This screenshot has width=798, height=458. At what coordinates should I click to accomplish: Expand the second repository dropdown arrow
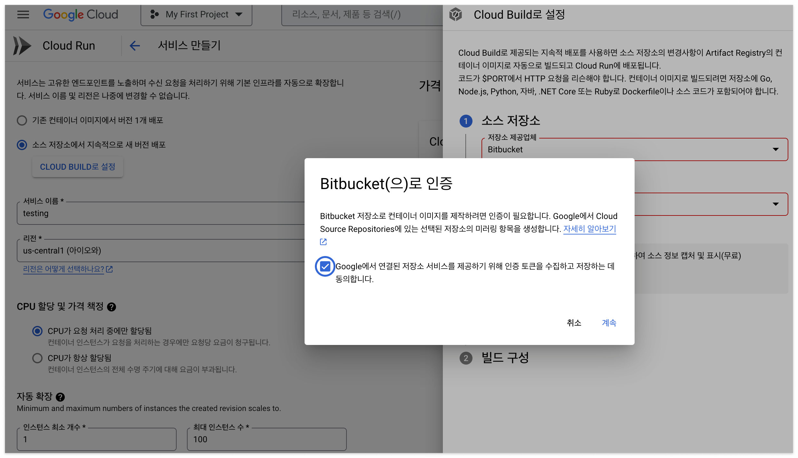775,204
